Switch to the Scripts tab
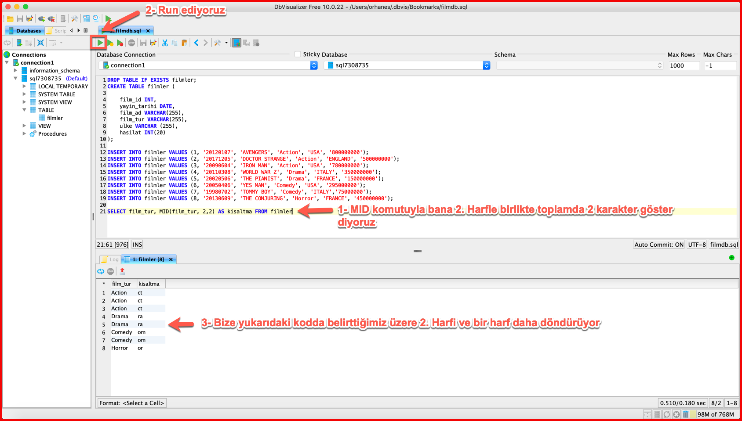742x421 pixels. coord(56,31)
